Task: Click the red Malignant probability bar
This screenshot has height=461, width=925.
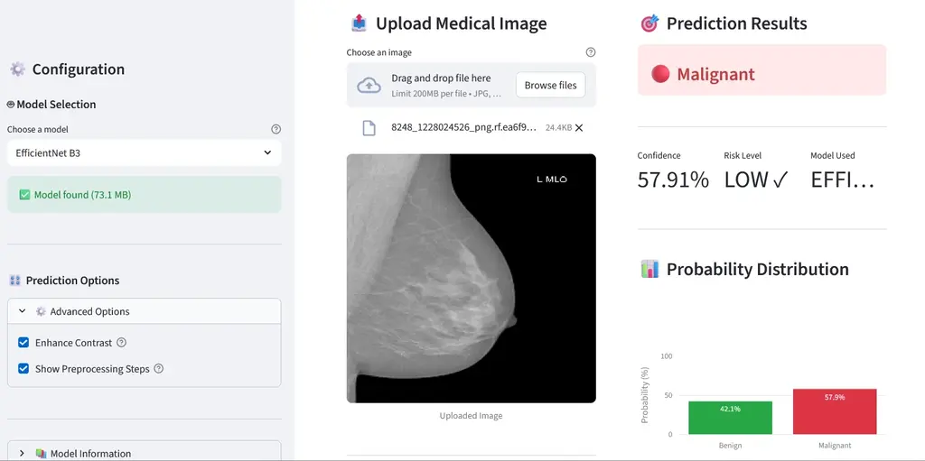Action: click(x=834, y=411)
